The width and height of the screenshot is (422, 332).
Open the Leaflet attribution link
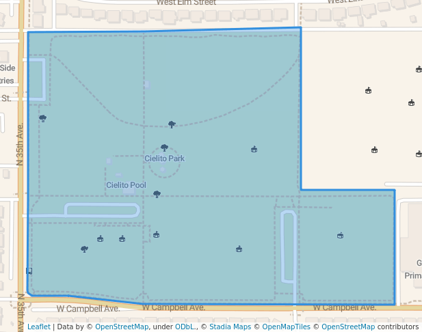click(x=38, y=327)
